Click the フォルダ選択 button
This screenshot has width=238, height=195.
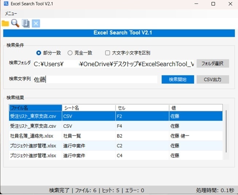[x=212, y=63]
